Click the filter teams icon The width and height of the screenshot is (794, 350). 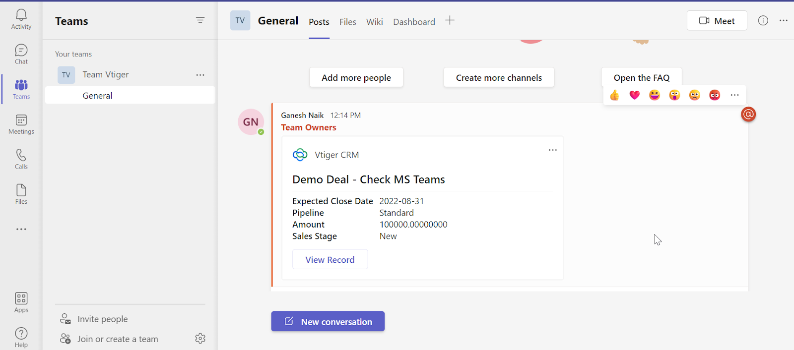coord(200,20)
